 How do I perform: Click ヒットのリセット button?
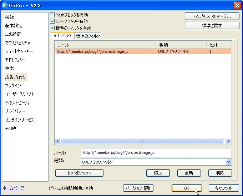pyautogui.click(x=79, y=173)
